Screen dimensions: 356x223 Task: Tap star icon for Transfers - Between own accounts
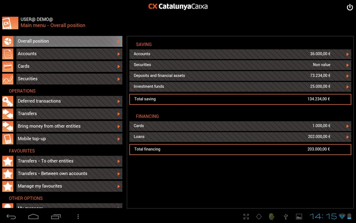(8, 174)
